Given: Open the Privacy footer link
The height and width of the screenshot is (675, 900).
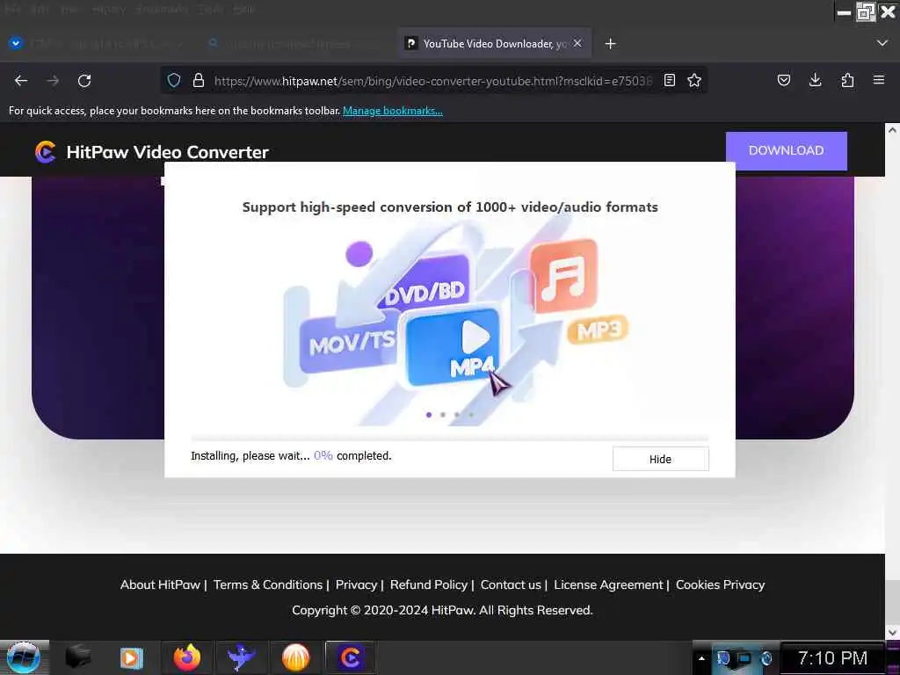Looking at the screenshot, I should pos(357,584).
